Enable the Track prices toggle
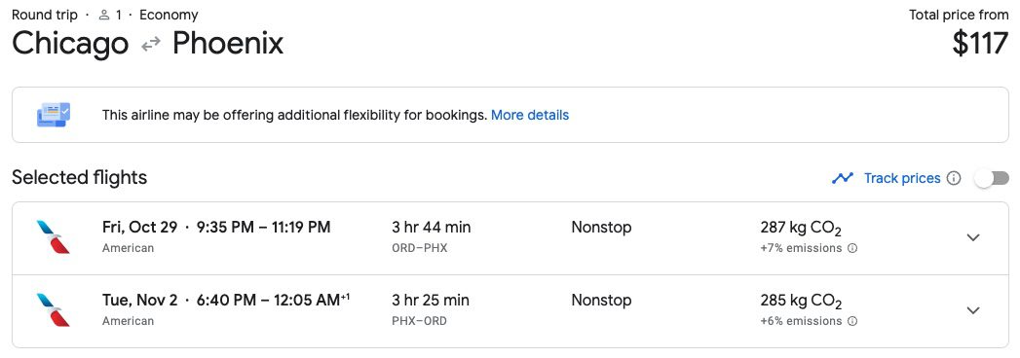 (992, 178)
